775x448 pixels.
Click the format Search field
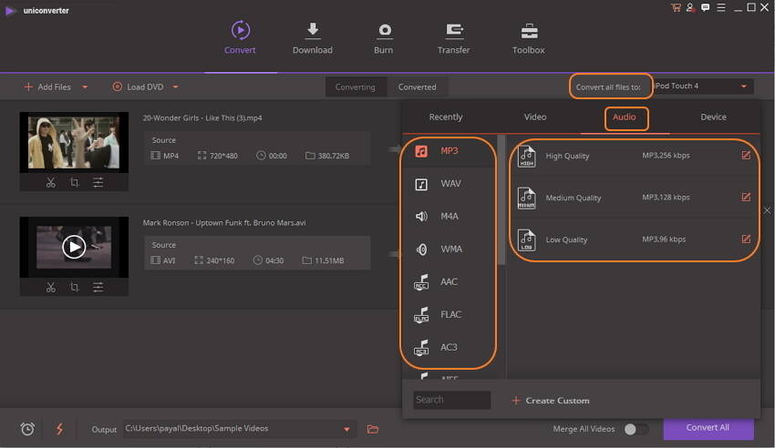point(451,400)
